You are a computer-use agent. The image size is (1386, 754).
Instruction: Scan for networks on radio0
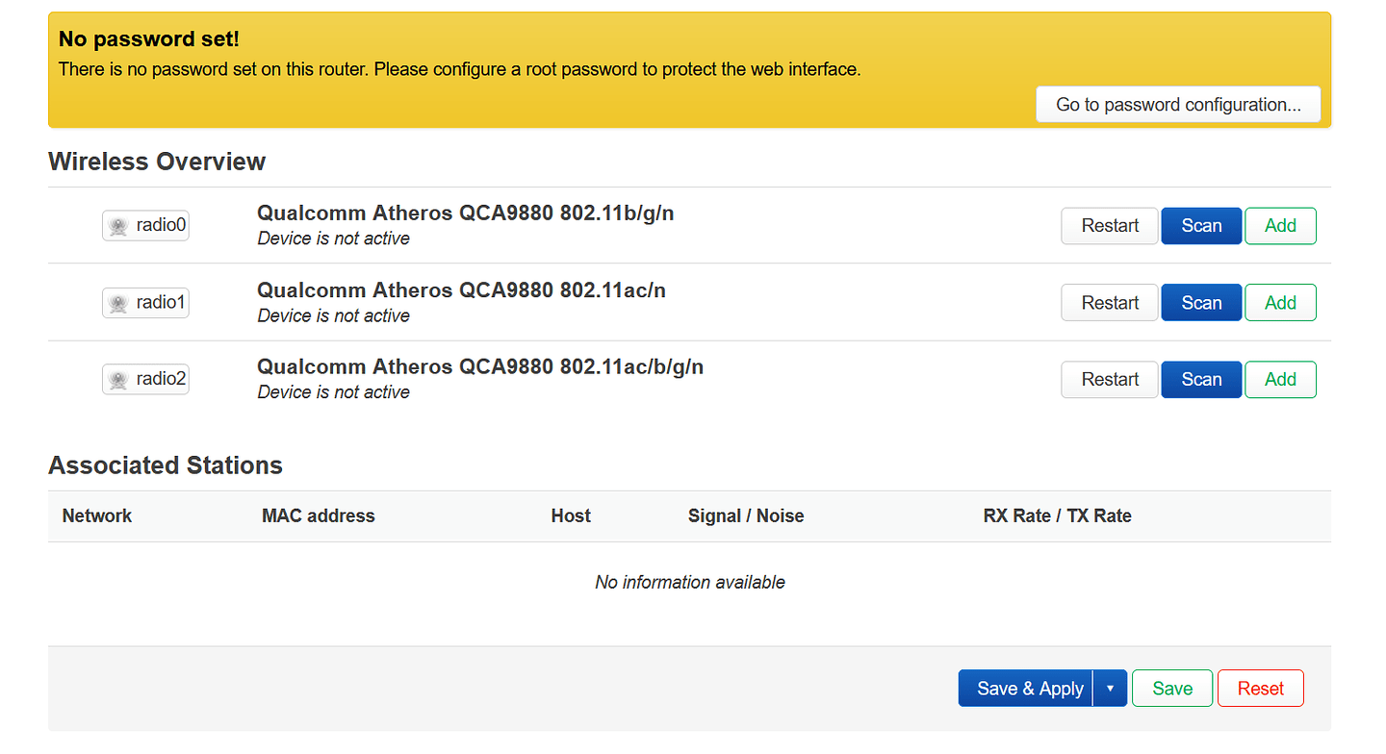click(x=1201, y=225)
